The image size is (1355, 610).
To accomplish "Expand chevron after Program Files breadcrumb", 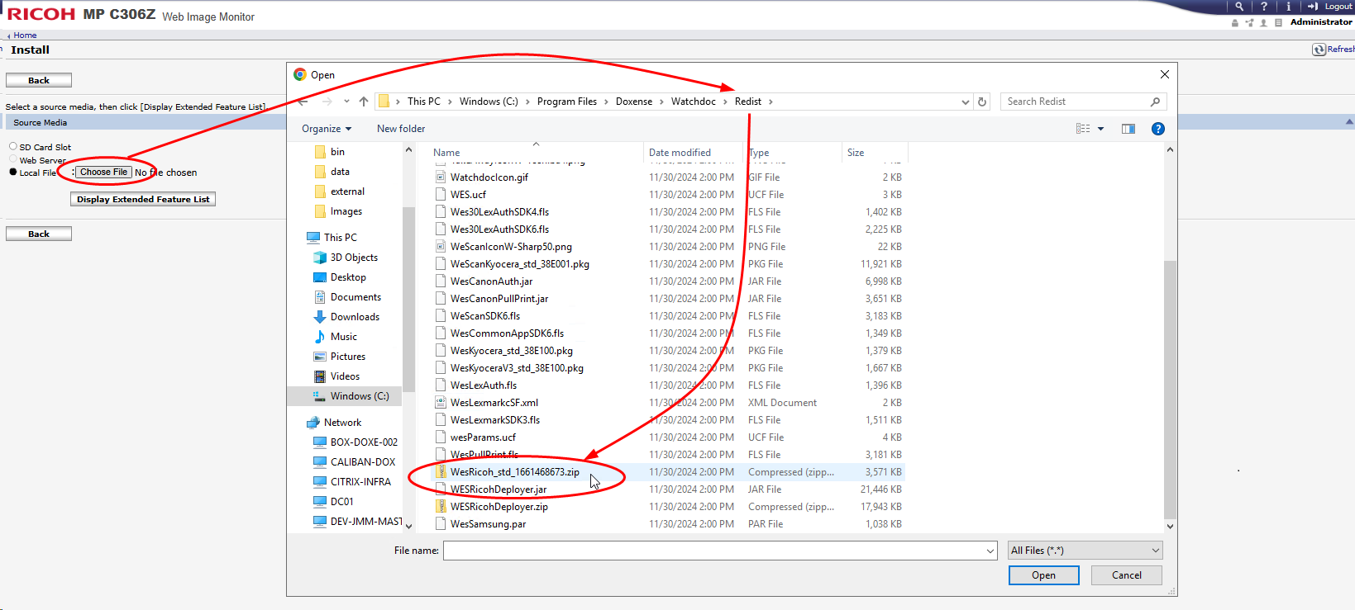I will (607, 102).
